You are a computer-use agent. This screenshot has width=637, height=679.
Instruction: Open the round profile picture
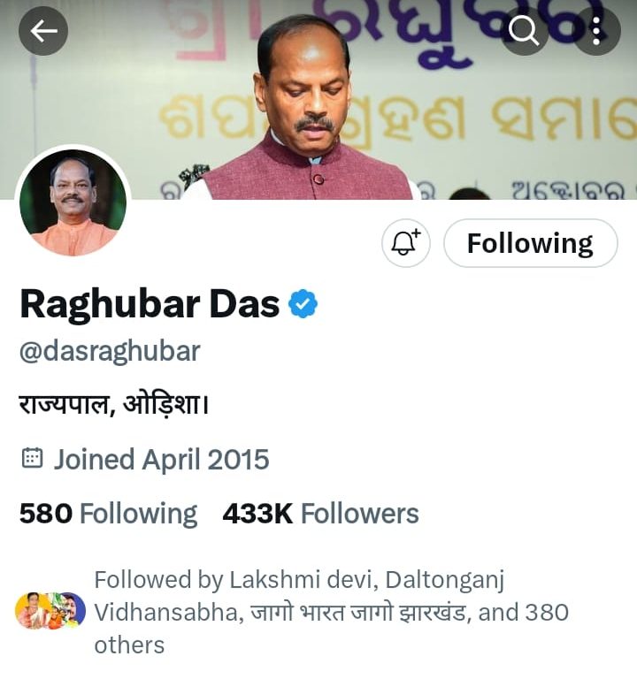[73, 202]
